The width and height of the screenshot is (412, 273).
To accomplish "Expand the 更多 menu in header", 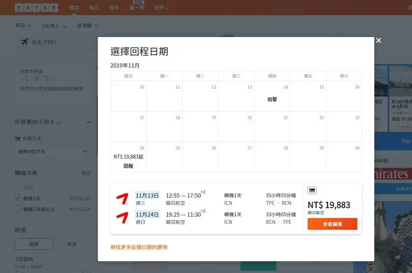I will click(162, 7).
